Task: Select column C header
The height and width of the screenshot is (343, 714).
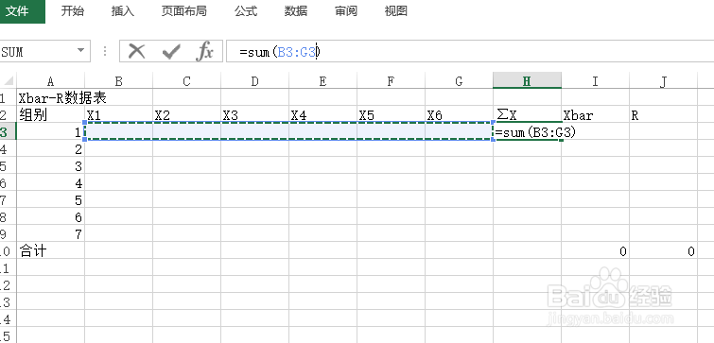Action: click(186, 81)
